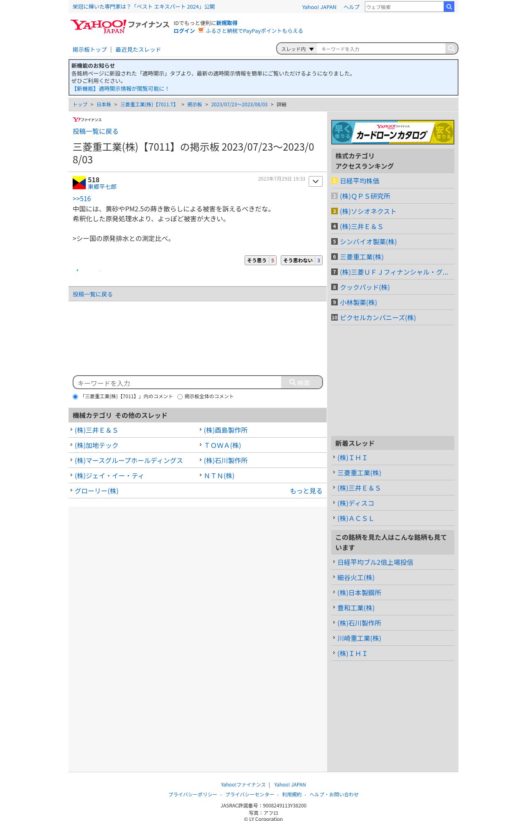The height and width of the screenshot is (821, 527).
Task: Open ranking 1 日経平均株価
Action: (360, 181)
